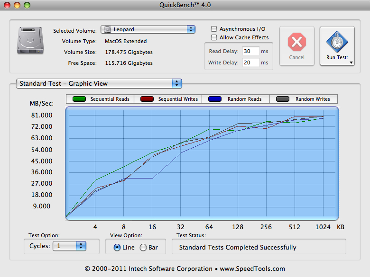This screenshot has width=370, height=277.
Task: Click the 4 x-axis label
Action: click(x=95, y=227)
